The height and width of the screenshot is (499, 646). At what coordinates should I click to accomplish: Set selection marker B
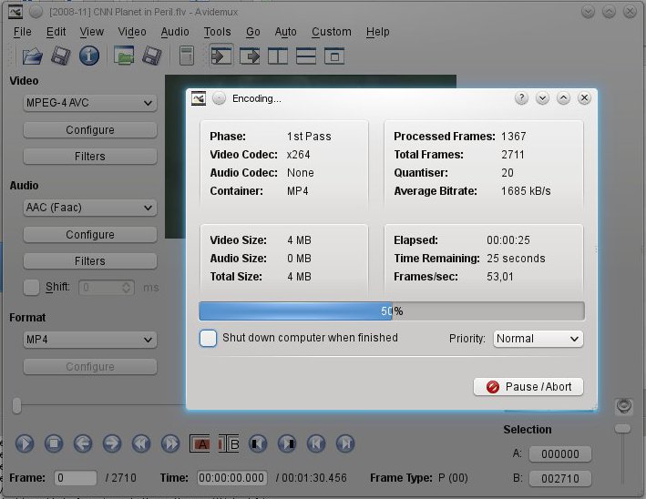tap(229, 443)
